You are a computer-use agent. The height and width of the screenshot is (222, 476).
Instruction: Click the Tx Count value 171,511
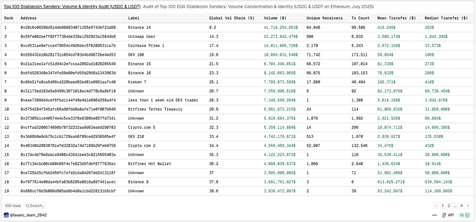click(x=359, y=55)
